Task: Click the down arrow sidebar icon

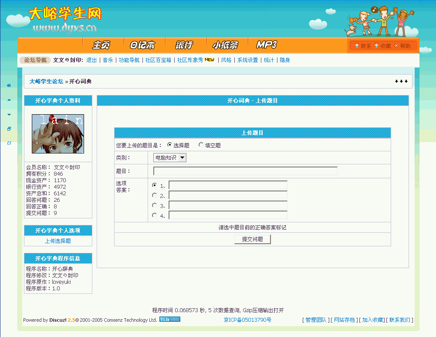Action: point(9,114)
